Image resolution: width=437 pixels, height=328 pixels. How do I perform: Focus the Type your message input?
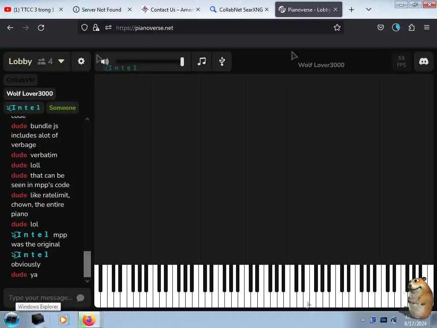pos(41,298)
